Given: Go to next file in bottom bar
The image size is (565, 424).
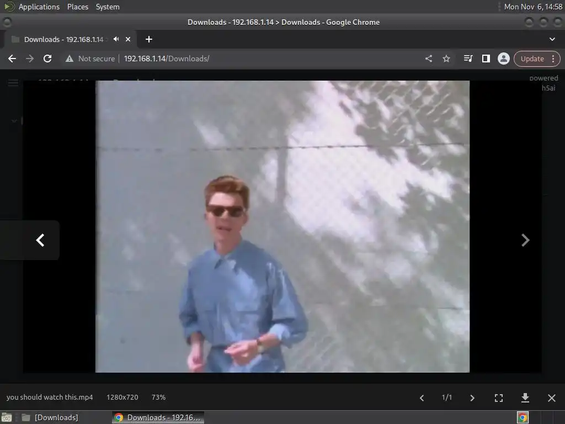Looking at the screenshot, I should (472, 397).
